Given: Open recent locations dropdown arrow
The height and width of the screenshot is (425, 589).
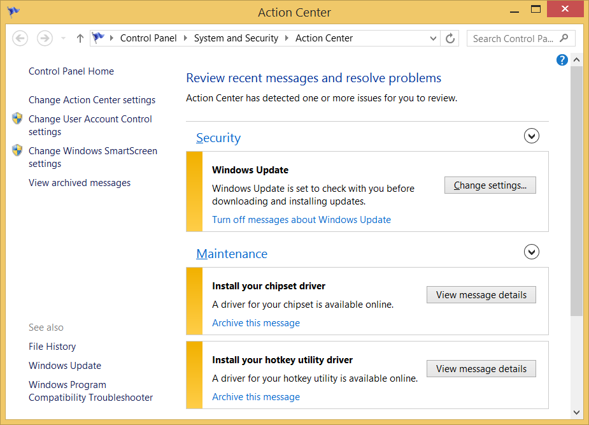Looking at the screenshot, I should [x=63, y=38].
